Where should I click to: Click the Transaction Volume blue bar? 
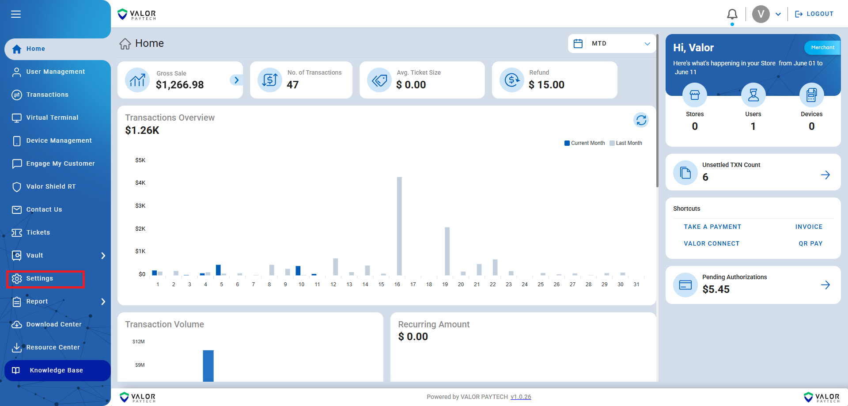208,366
